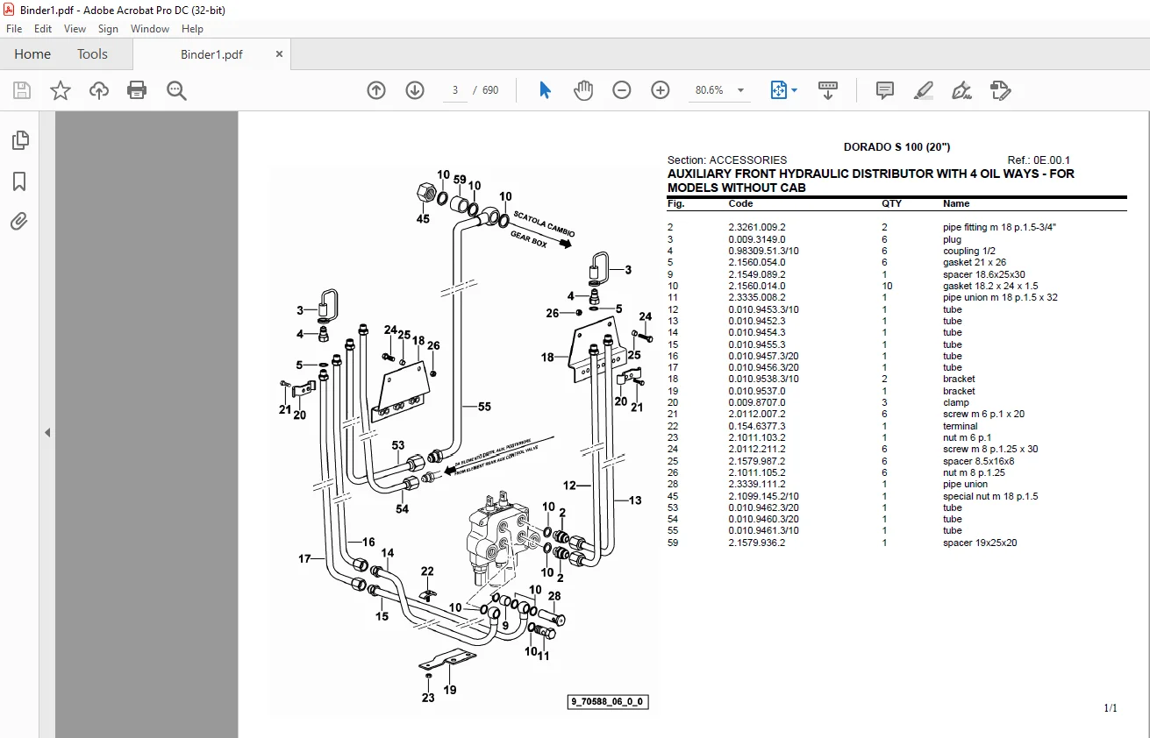The height and width of the screenshot is (738, 1150).
Task: Click the part name "terminal"
Action: (960, 426)
